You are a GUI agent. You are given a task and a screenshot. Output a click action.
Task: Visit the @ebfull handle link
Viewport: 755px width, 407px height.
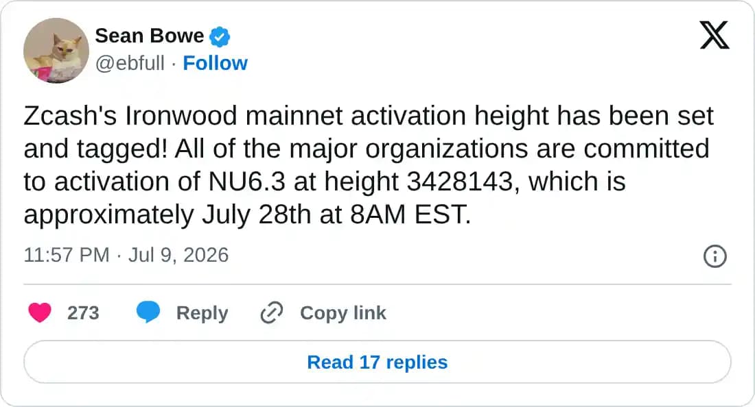(x=130, y=64)
